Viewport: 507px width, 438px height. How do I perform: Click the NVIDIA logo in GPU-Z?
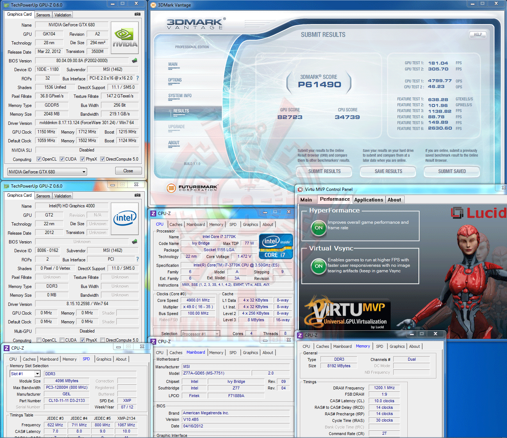tap(125, 38)
